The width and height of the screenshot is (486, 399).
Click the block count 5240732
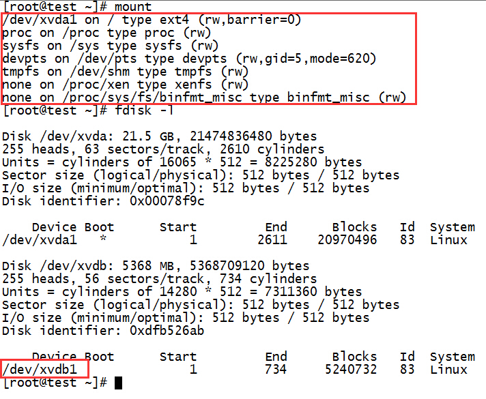click(351, 370)
